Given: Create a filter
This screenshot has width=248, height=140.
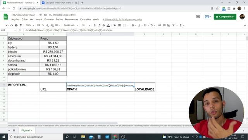Looking at the screenshot, I should [x=174, y=25].
